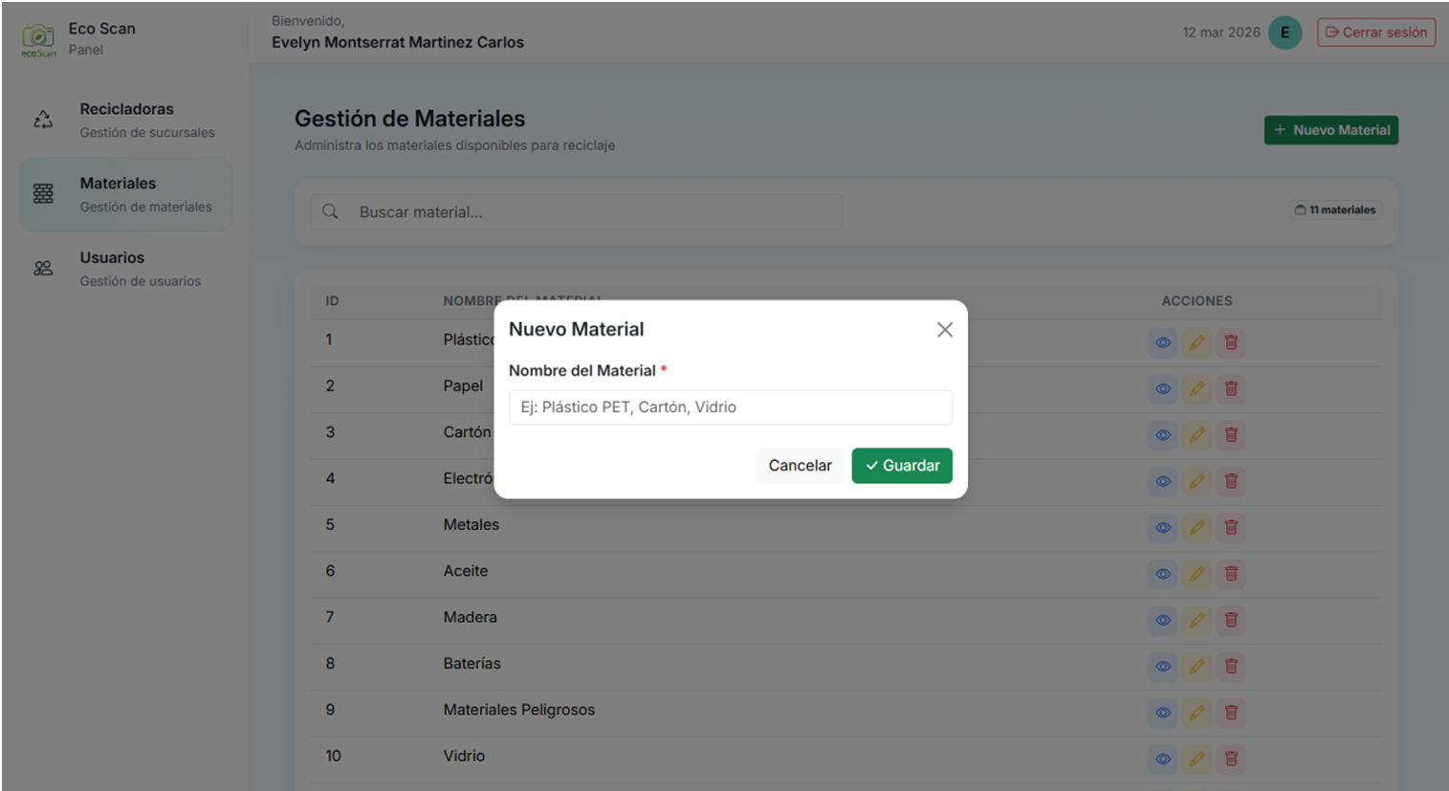The height and width of the screenshot is (791, 1449).
Task: Delete material in row 1
Action: point(1231,342)
